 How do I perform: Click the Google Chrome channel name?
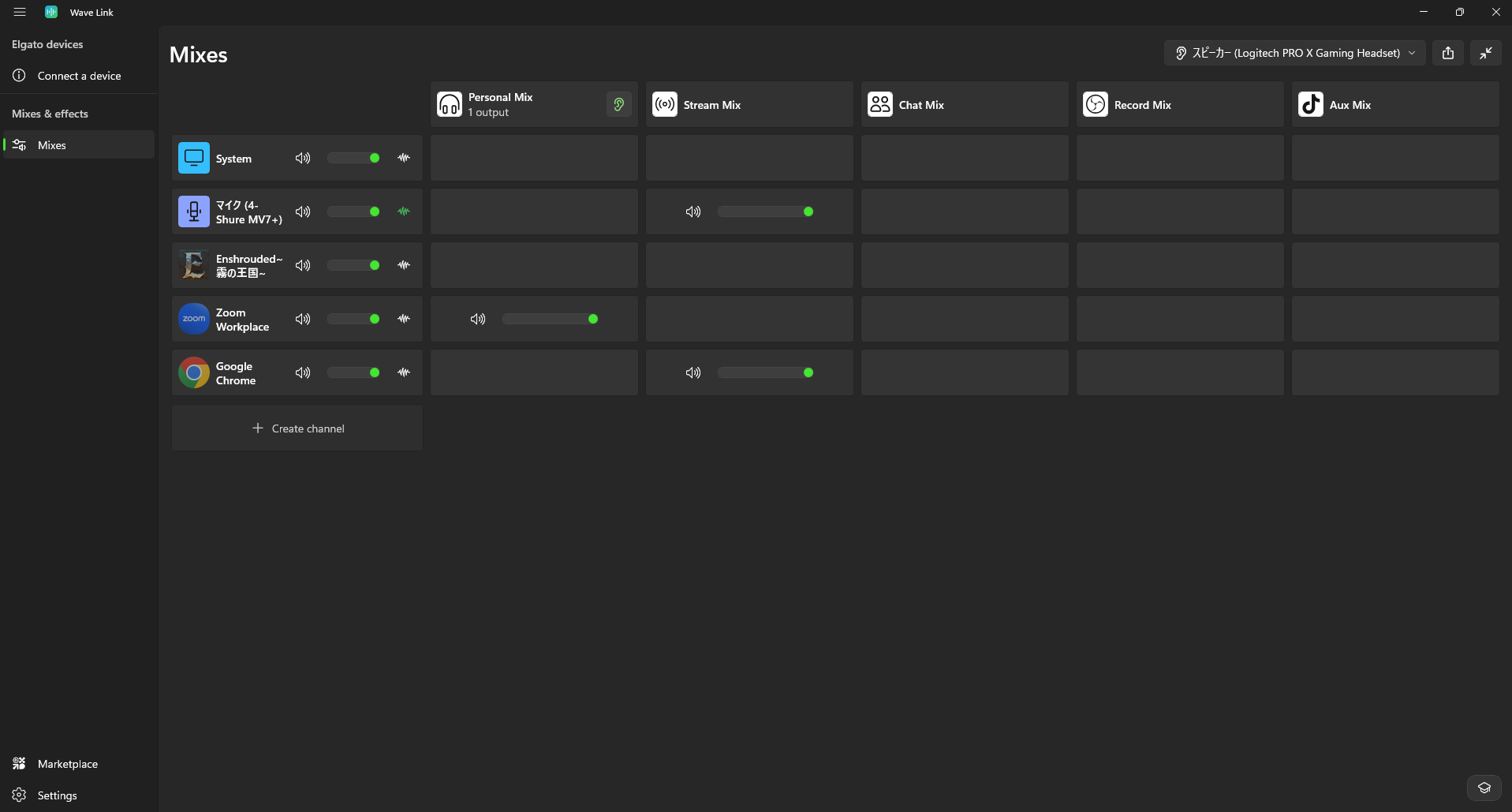(236, 373)
